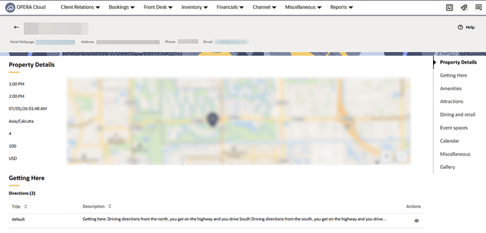Click the 'Property Details' section heading
Image resolution: width=486 pixels, height=233 pixels.
(32, 65)
